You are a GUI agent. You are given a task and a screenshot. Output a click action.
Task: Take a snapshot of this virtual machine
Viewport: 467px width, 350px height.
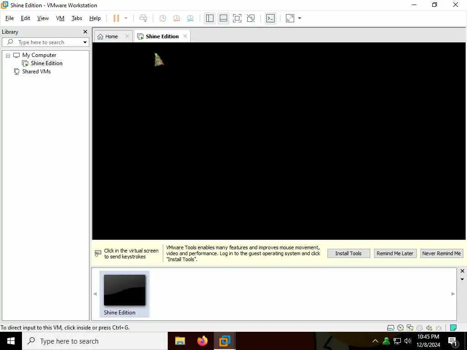click(x=163, y=18)
